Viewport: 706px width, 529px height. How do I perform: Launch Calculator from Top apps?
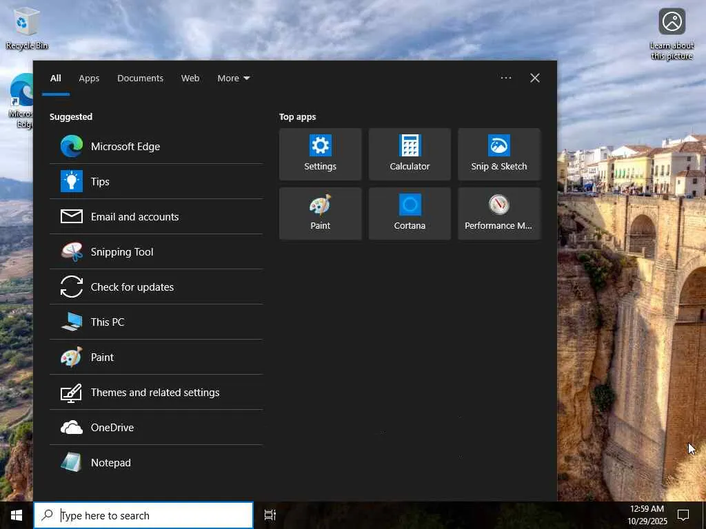410,154
